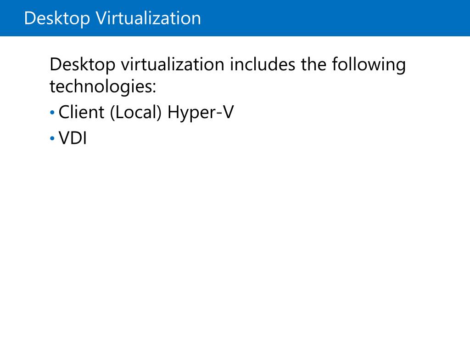Screen dimensions: 470x353
Task: Click the word Desktop in the blue header
Action: (57, 18)
